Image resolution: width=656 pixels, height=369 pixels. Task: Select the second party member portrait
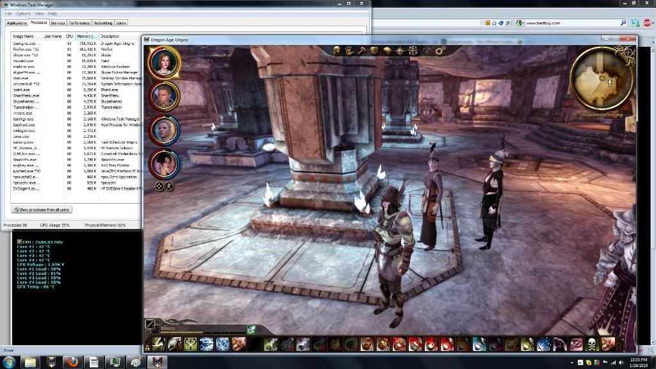[x=164, y=95]
